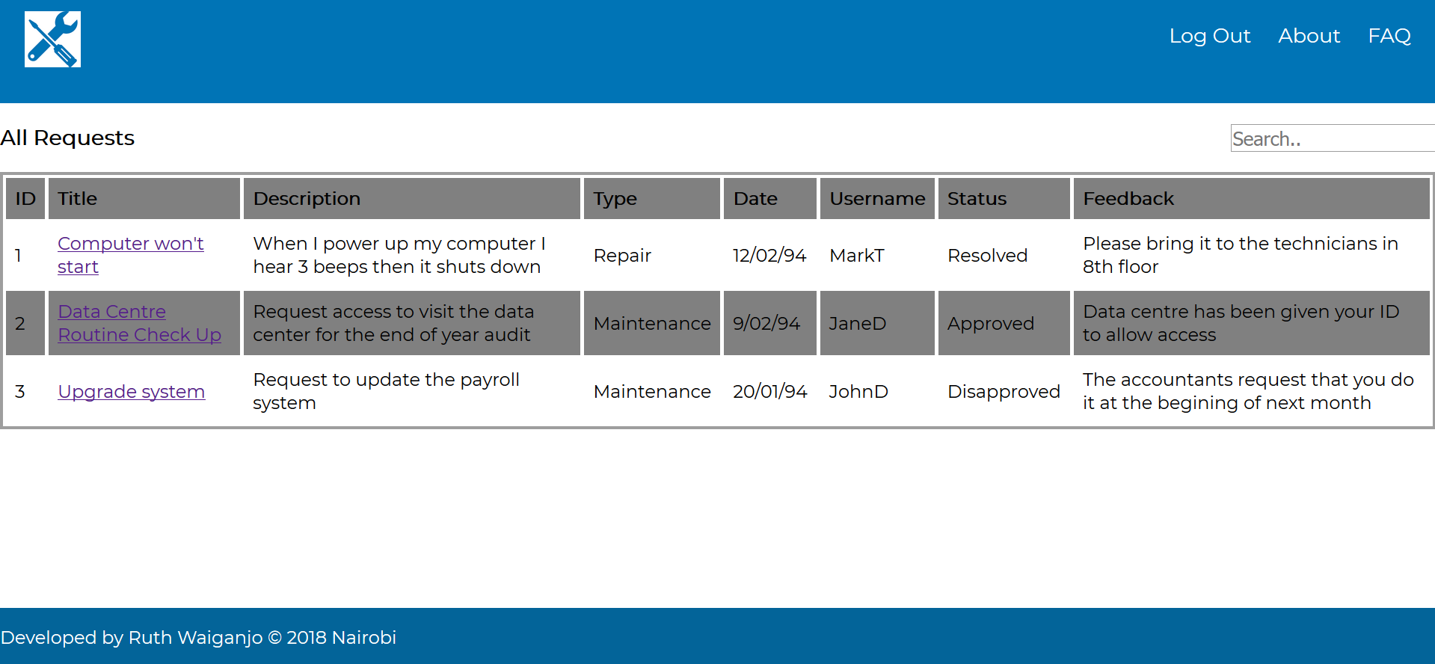Screen dimensions: 1435x664
Task: Open the 'Data Centre Routine Check Up' request
Action: 139,323
